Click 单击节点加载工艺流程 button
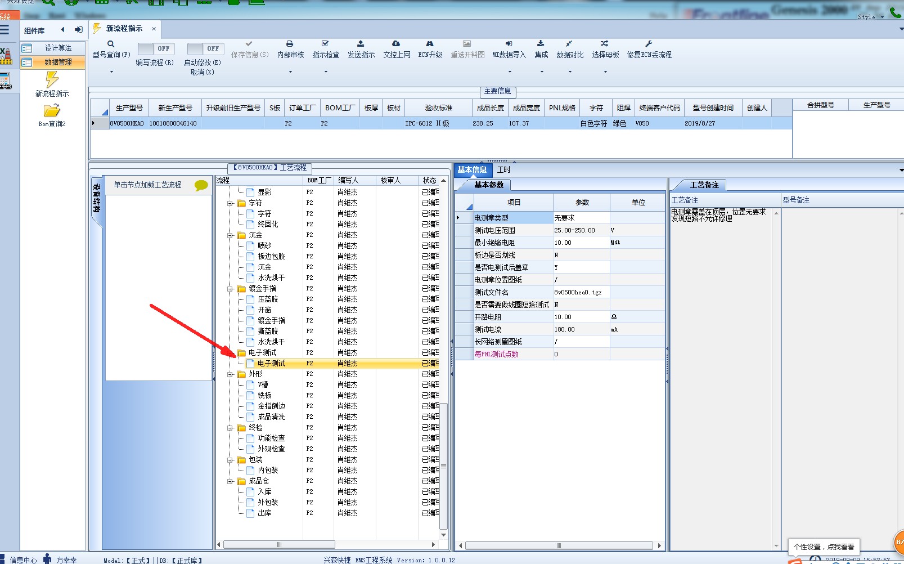Viewport: 904px width, 564px height. tap(147, 185)
